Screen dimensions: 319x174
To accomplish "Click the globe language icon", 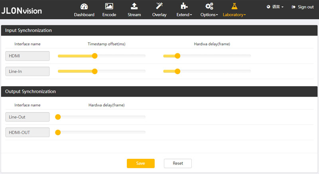I will tap(268, 7).
